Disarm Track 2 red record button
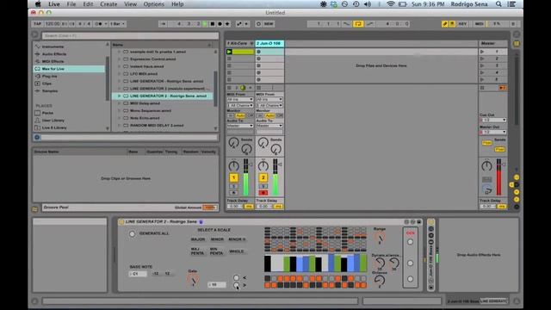551x310 pixels. [263, 193]
